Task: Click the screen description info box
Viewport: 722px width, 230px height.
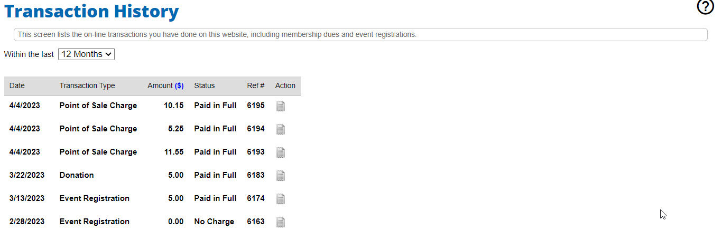Action: point(360,34)
